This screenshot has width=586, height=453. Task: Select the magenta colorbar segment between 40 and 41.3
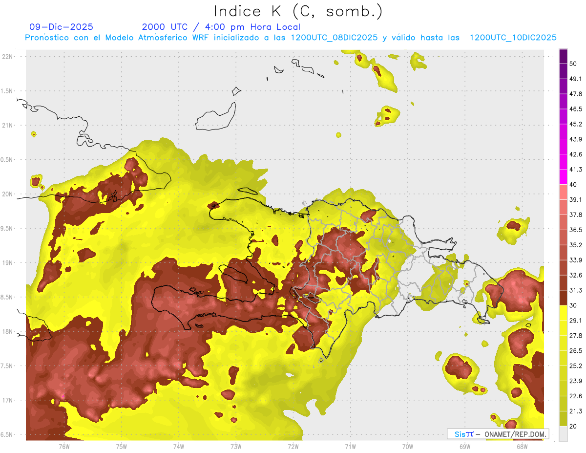(563, 177)
